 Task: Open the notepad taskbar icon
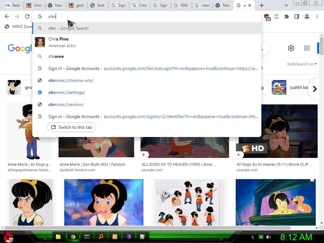tap(142, 237)
